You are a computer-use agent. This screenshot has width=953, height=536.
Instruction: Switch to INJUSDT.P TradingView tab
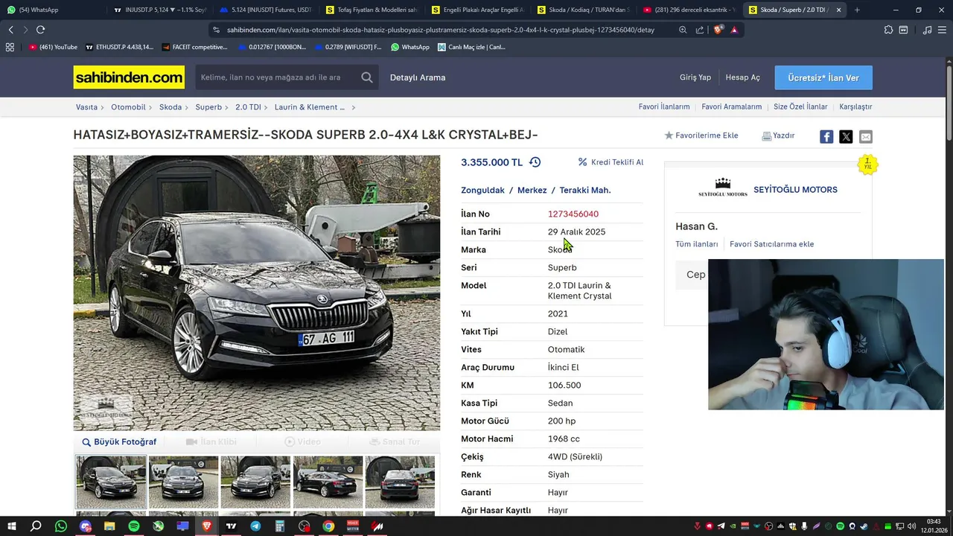point(160,10)
